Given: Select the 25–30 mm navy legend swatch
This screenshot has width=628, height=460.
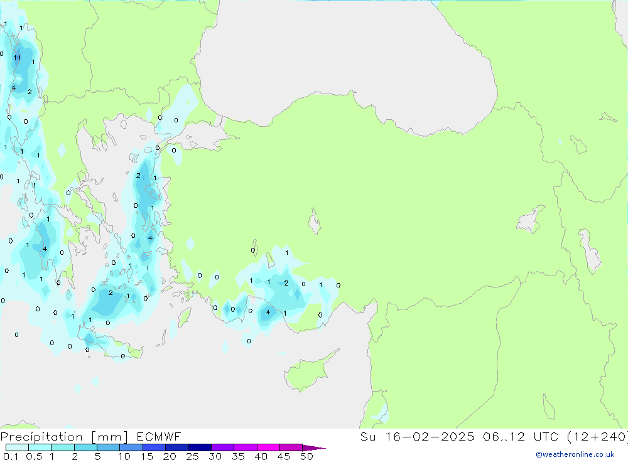Looking at the screenshot, I should (x=200, y=447).
